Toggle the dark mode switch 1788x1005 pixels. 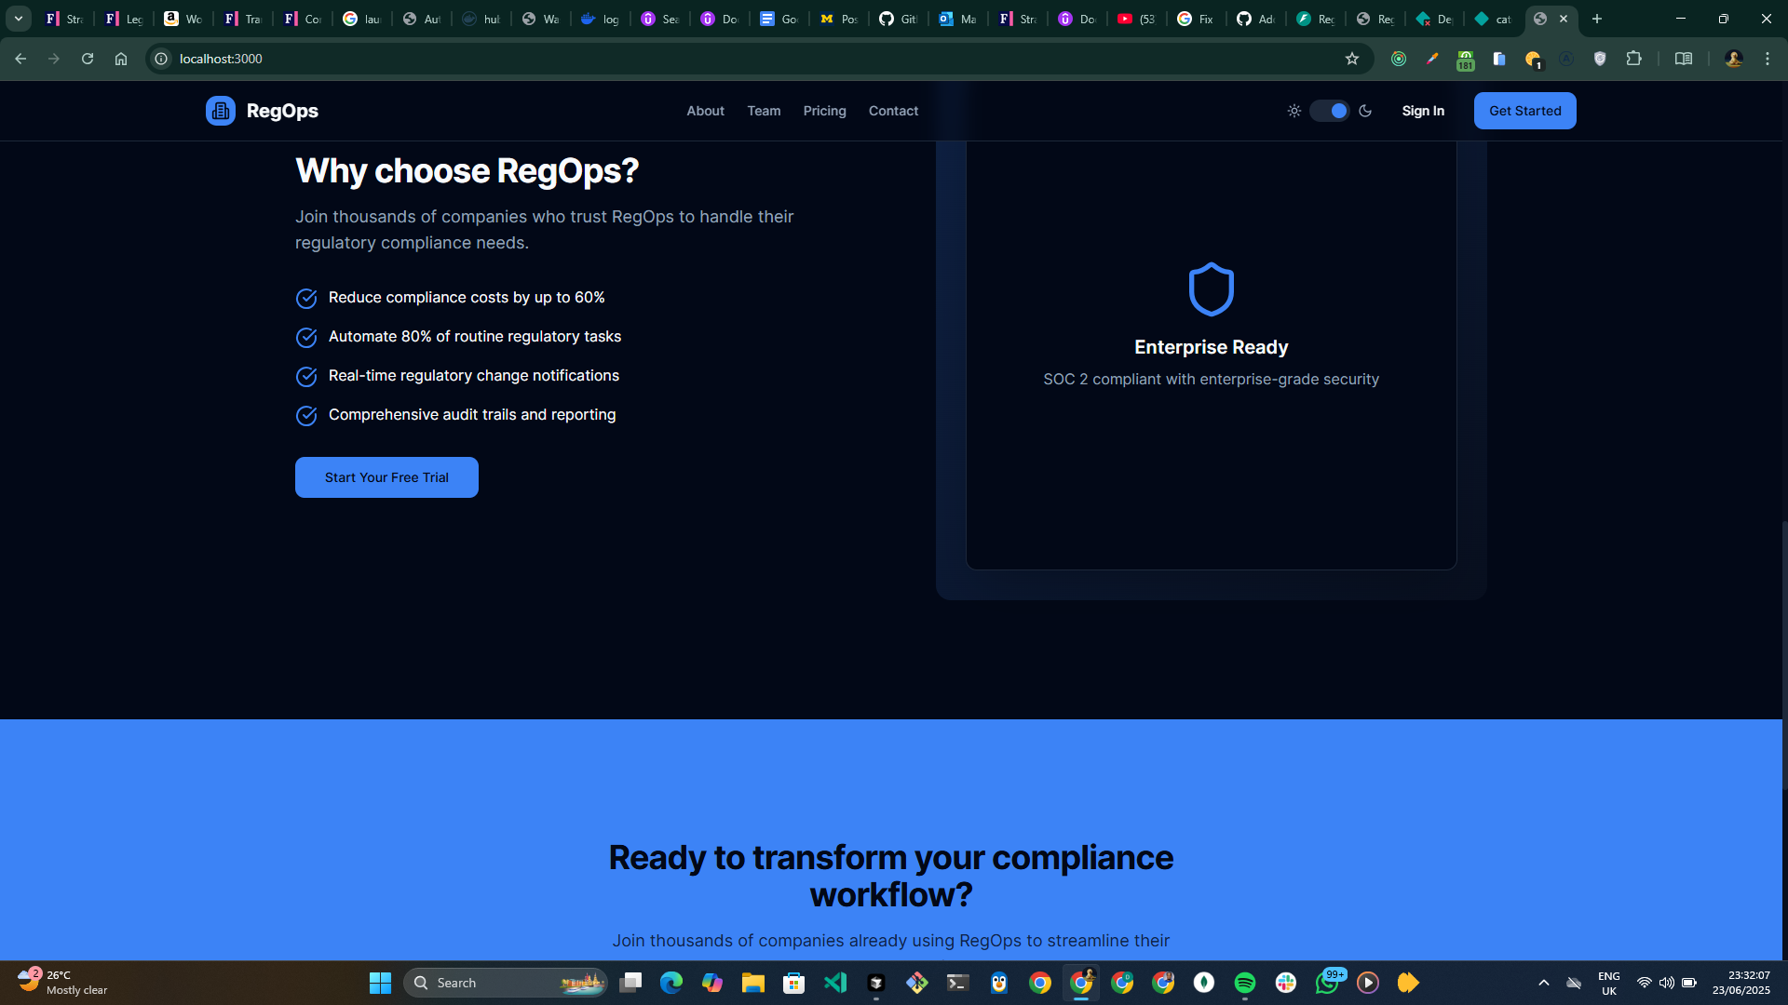[x=1330, y=111]
